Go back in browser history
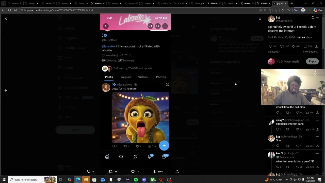The image size is (325, 183). point(3,10)
